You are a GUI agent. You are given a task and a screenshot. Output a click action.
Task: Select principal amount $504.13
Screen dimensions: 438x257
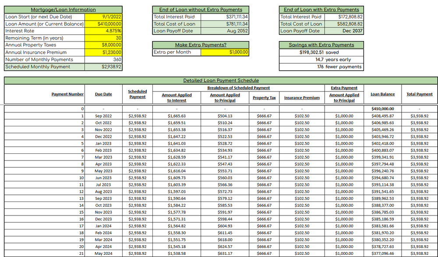coord(225,116)
